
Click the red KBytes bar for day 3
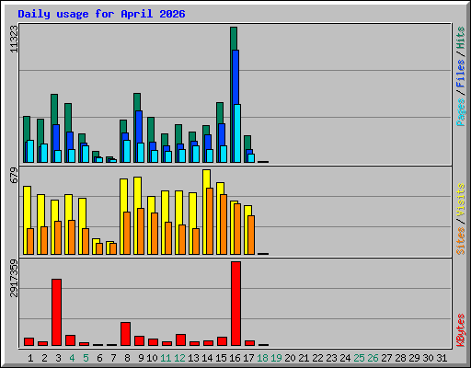click(56, 312)
